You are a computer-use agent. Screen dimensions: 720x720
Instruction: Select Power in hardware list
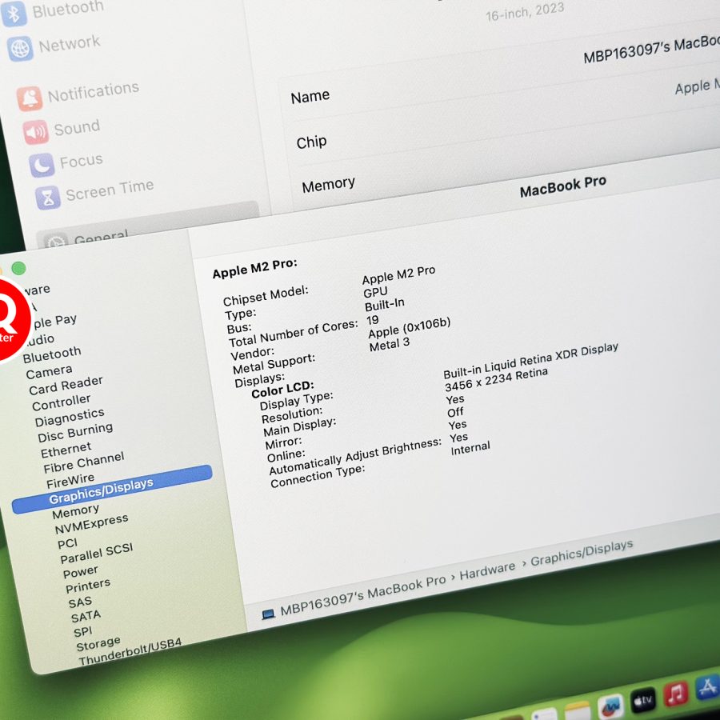(x=80, y=572)
